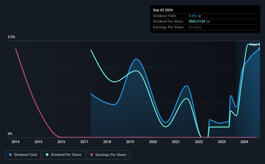Click the 2024 x-axis label
Screen dimensions: 265x164
point(244,142)
